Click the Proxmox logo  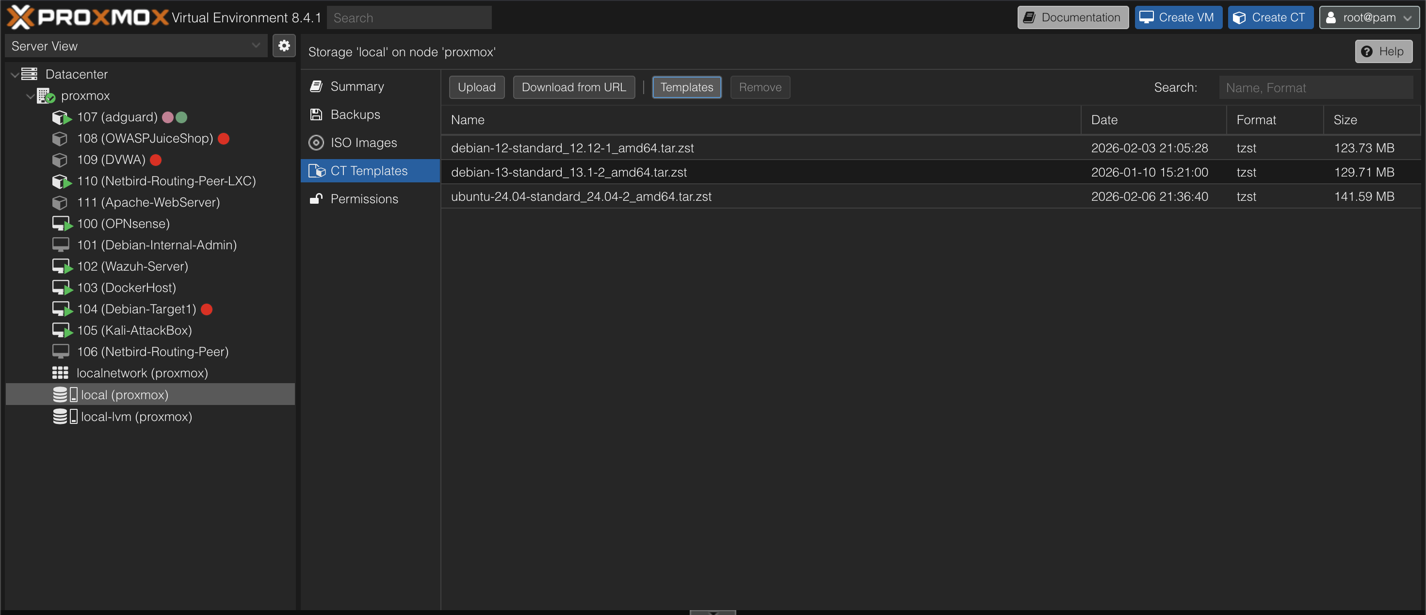[x=87, y=17]
